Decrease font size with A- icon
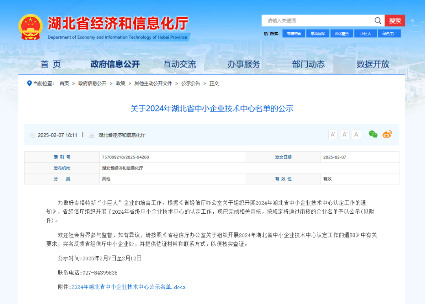 [345, 134]
